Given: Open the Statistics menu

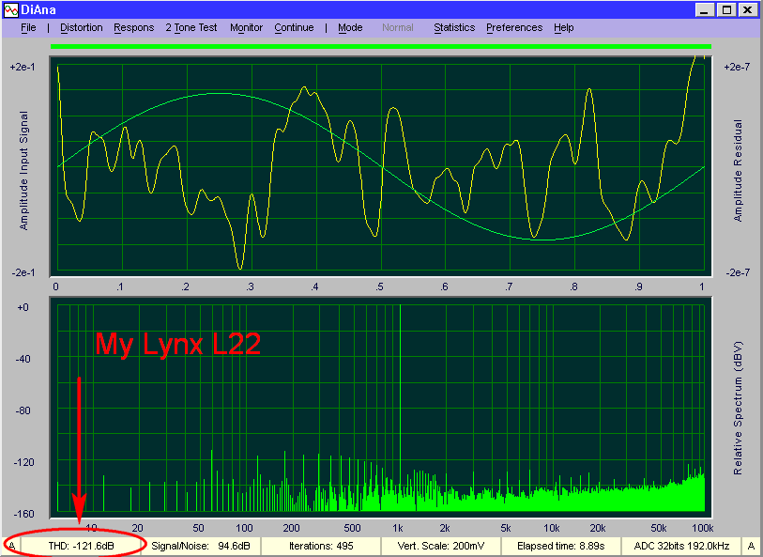Looking at the screenshot, I should pos(454,28).
